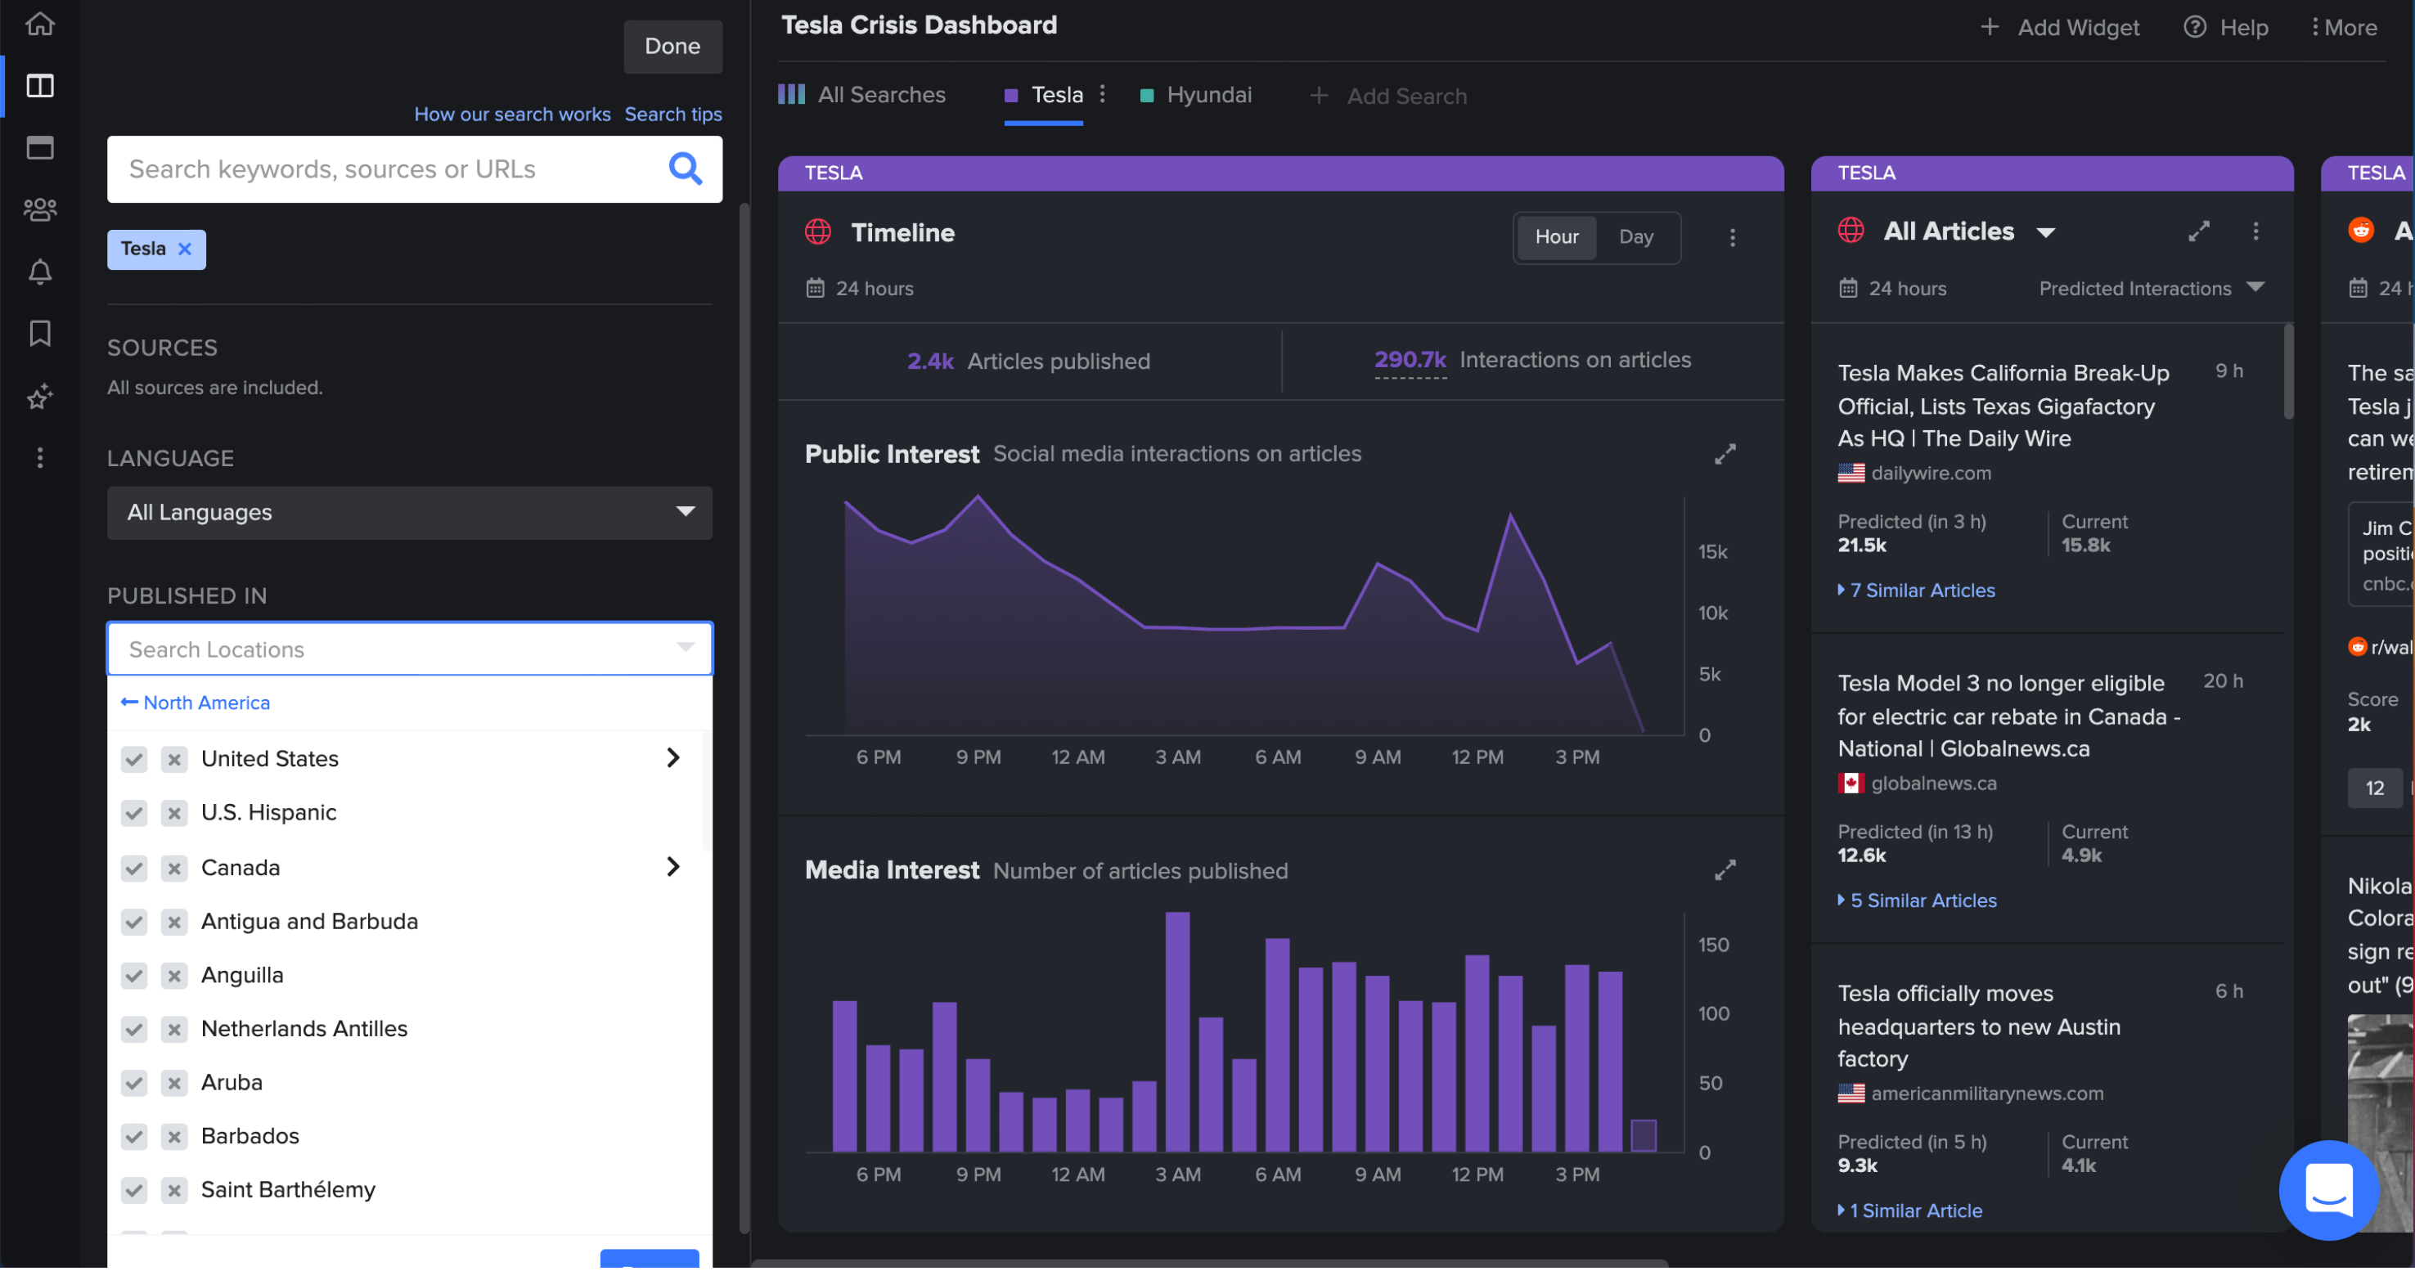Open the window view icon in sidebar
Screen dimensions: 2415x1271
(39, 148)
